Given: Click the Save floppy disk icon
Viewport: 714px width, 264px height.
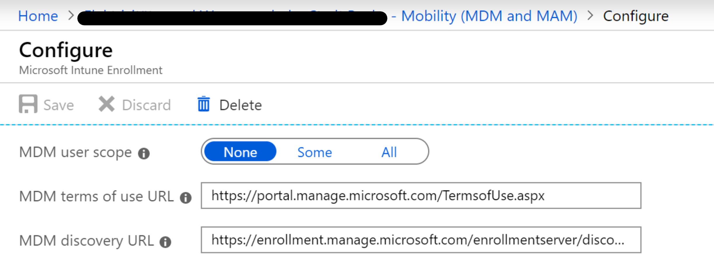Looking at the screenshot, I should click(28, 104).
